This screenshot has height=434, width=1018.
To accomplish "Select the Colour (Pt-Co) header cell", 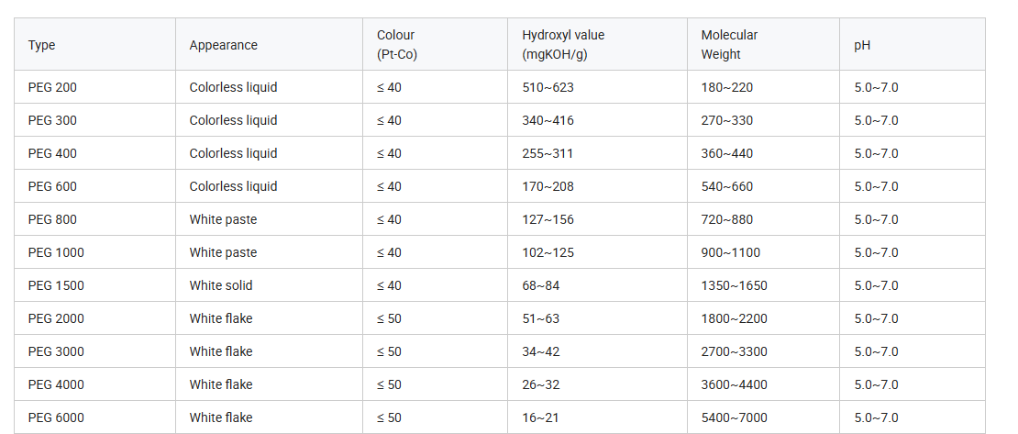I will (396, 45).
